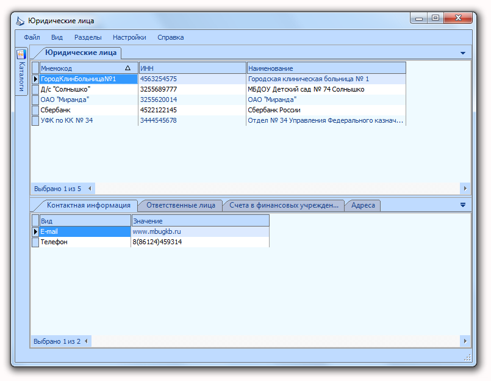
Task: Close the Юридические лица window
Action: pyautogui.click(x=458, y=18)
